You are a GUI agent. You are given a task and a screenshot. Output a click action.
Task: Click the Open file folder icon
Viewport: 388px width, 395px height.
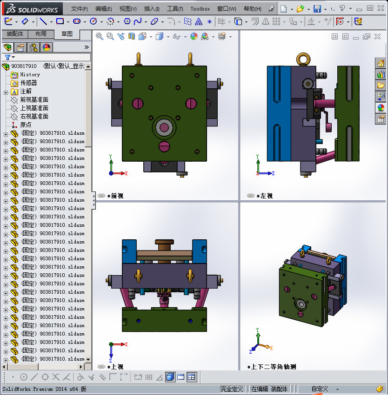click(300, 9)
